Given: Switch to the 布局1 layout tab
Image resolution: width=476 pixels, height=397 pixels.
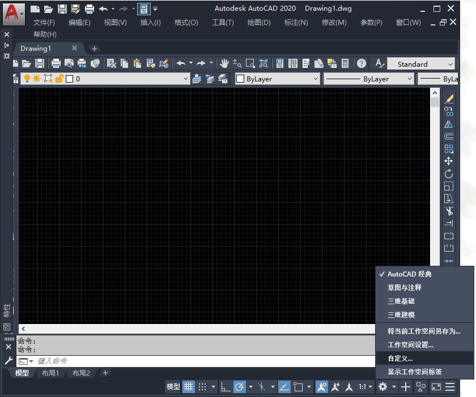Looking at the screenshot, I should click(51, 373).
